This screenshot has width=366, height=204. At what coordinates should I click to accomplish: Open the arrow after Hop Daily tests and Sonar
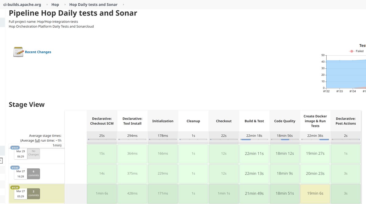tap(124, 5)
